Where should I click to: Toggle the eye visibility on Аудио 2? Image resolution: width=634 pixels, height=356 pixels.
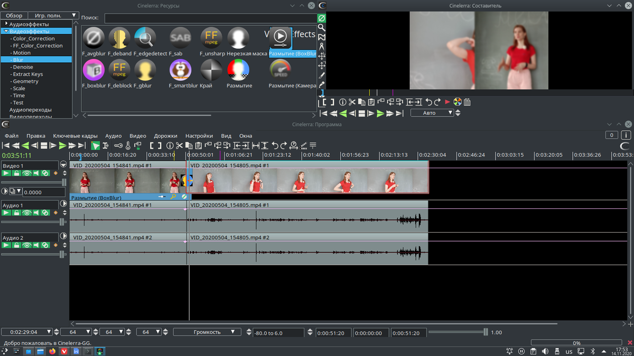coord(26,245)
